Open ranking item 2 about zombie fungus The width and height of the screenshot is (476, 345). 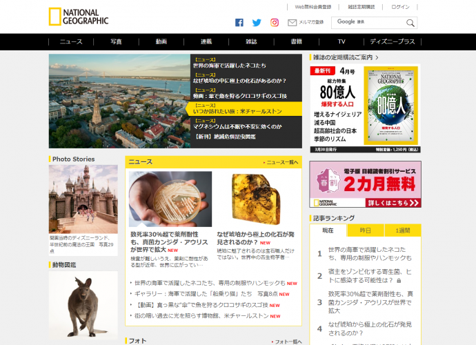click(x=370, y=276)
